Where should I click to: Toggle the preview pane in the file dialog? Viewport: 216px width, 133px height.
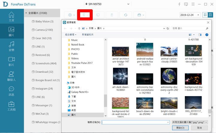(200, 35)
